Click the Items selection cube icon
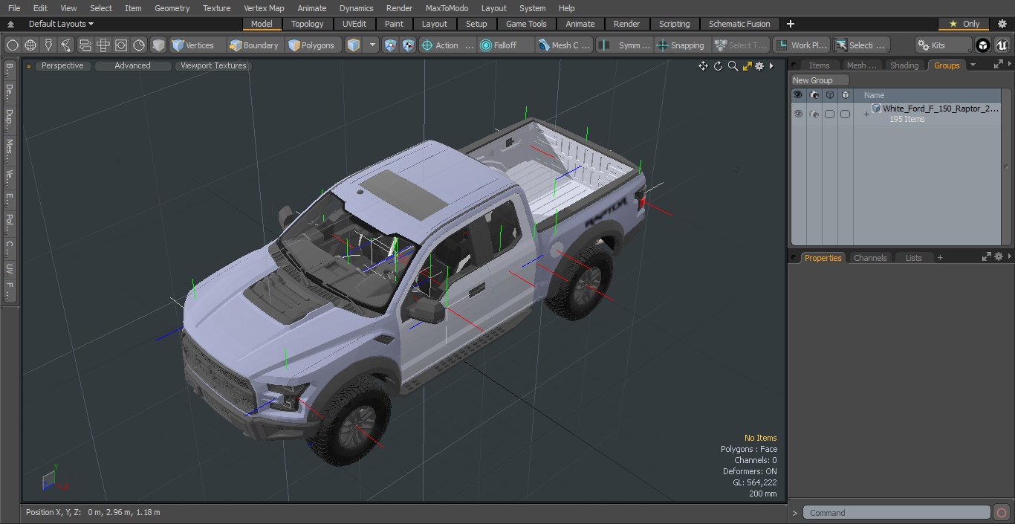Image resolution: width=1015 pixels, height=524 pixels. pyautogui.click(x=354, y=45)
